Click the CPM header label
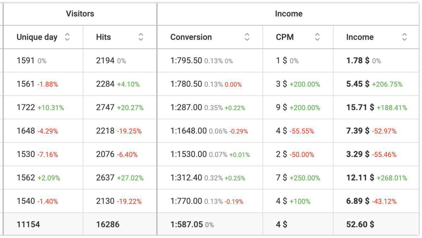Viewport: 422px width, 238px height. (284, 37)
